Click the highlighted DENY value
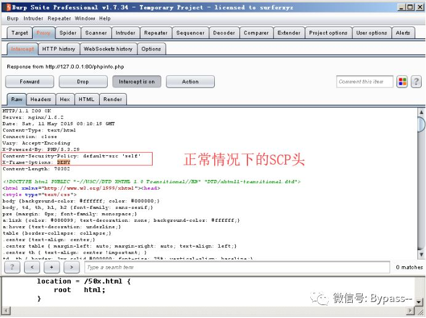 point(63,163)
